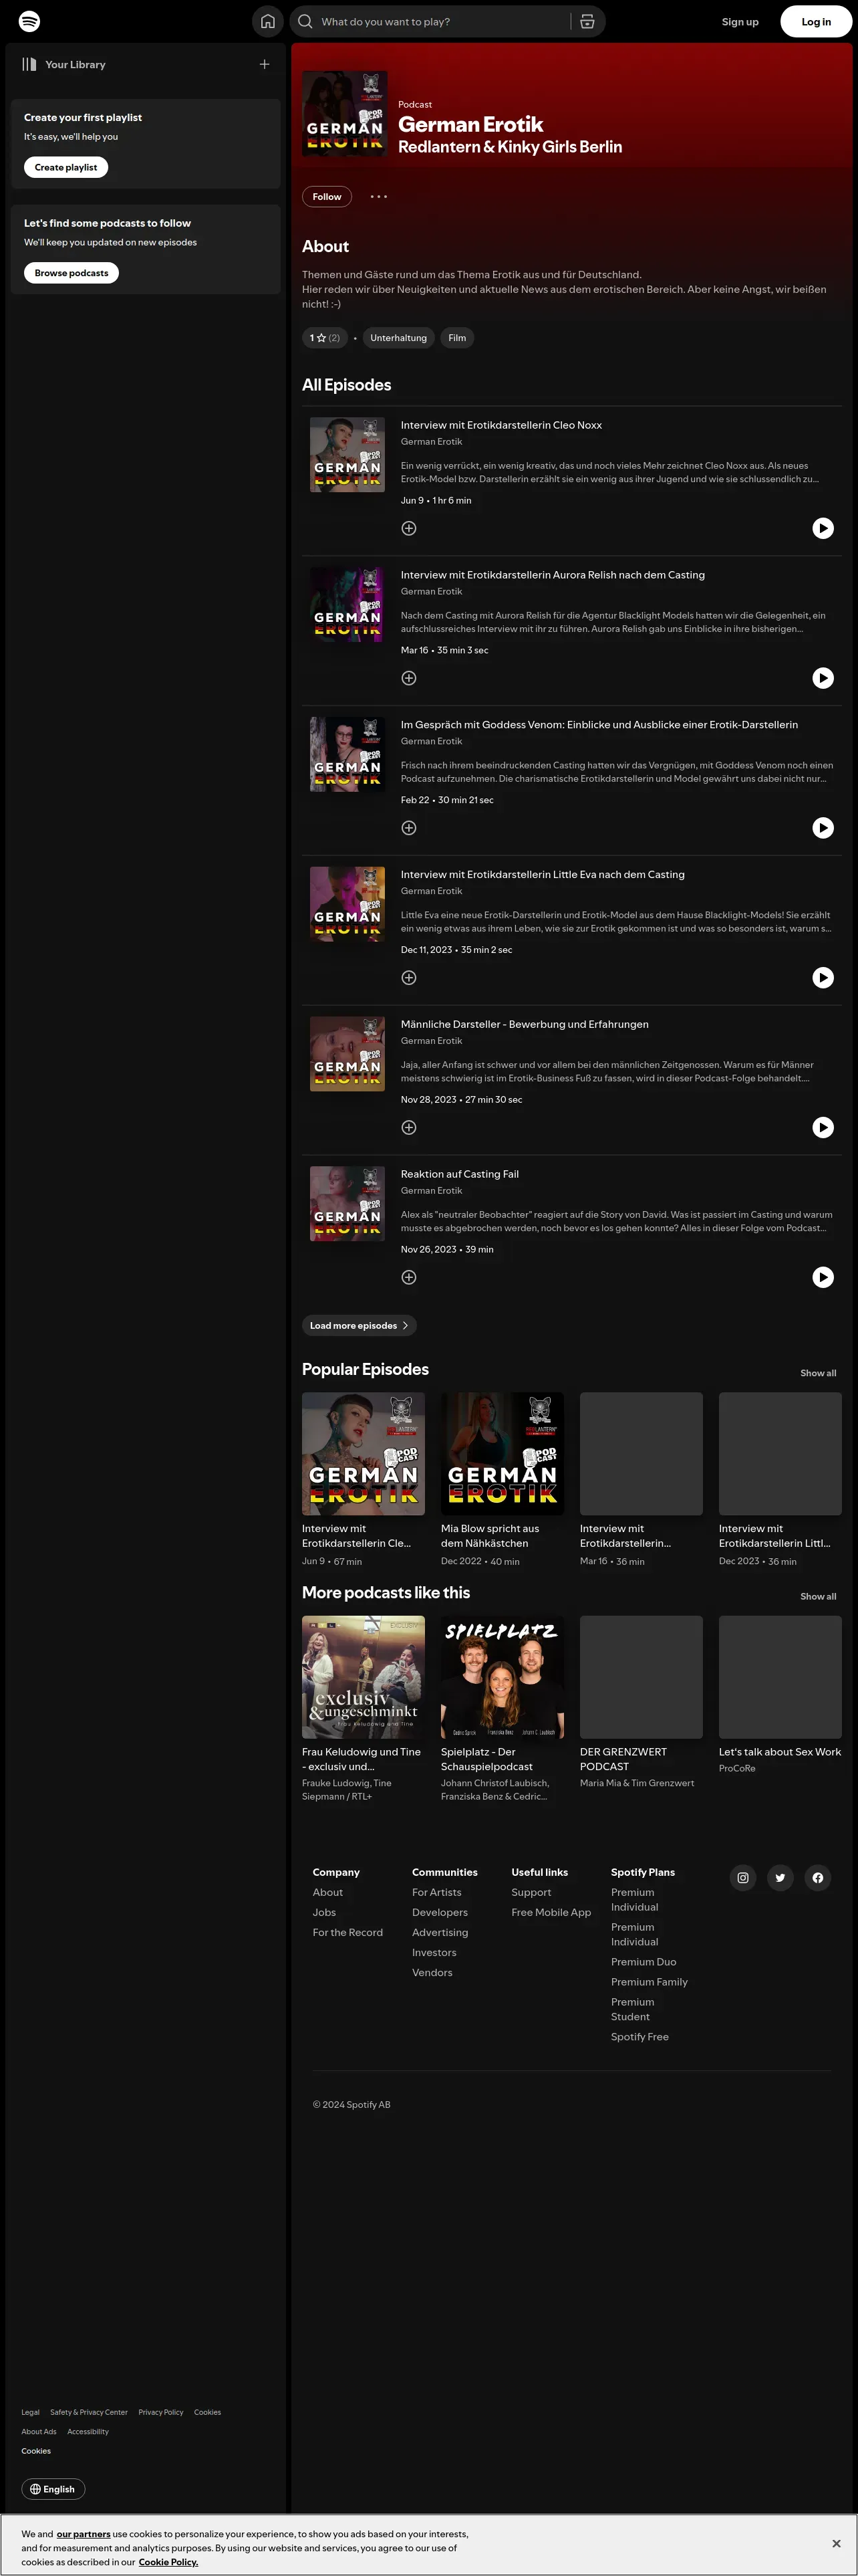
Task: Play the Männliche Darsteller episode
Action: click(823, 1128)
